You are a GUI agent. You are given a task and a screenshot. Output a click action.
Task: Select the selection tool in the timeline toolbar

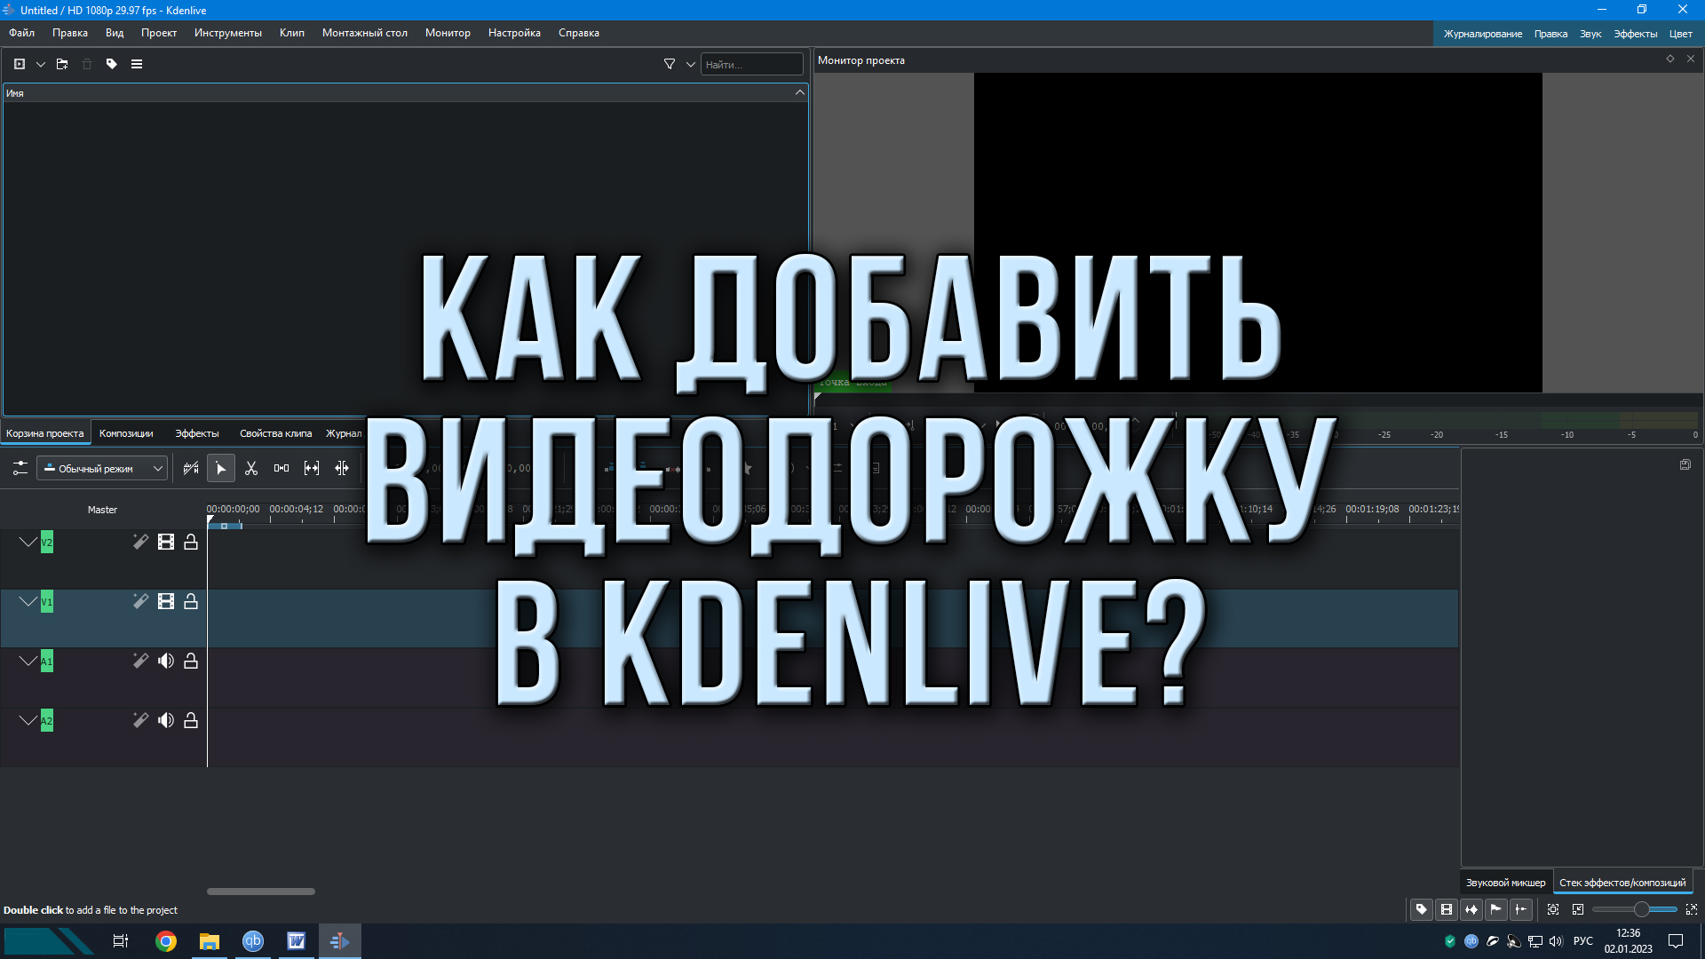click(x=220, y=468)
